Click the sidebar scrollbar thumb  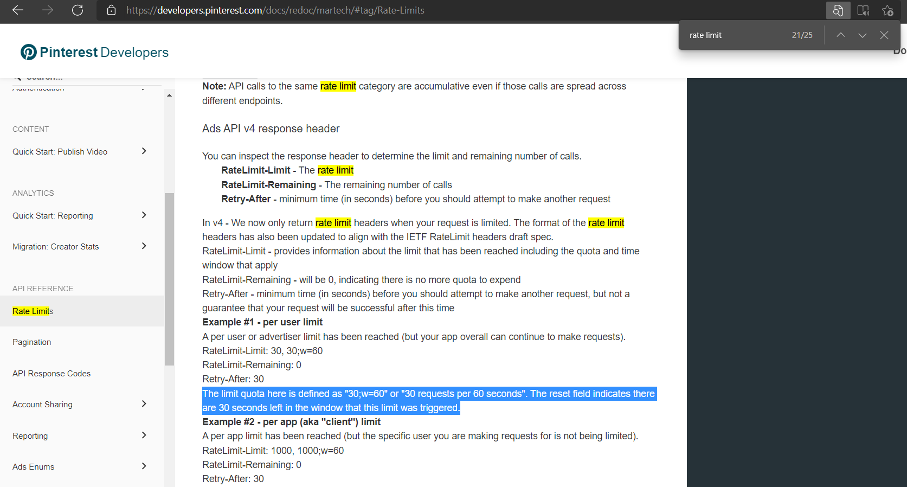pos(170,279)
